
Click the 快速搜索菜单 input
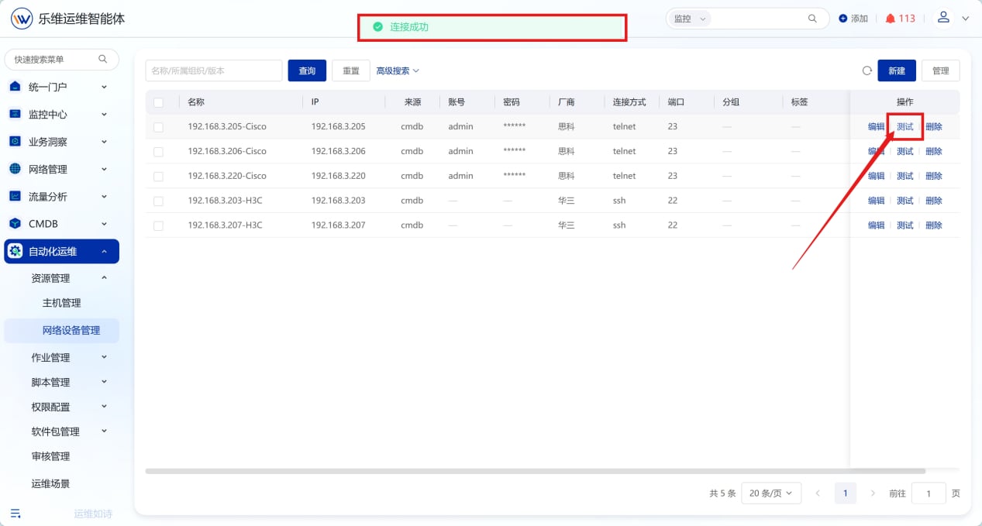click(62, 59)
